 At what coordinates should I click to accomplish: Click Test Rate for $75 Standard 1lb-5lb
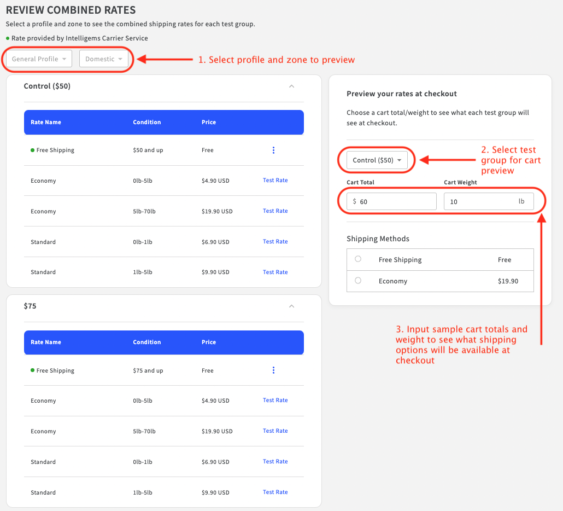275,492
